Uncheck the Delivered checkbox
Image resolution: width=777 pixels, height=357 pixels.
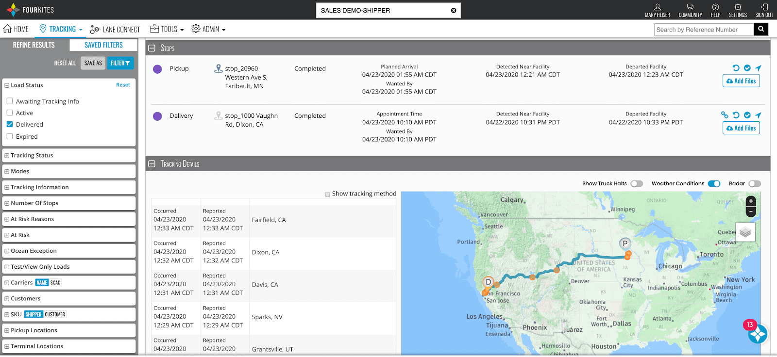pos(10,124)
